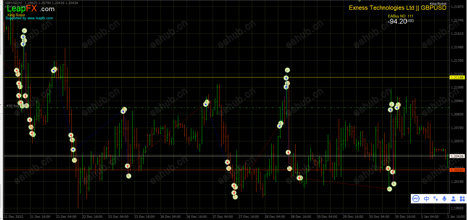This screenshot has width=467, height=220.
Task: Toggle the iFLY punctuation mode icon
Action: (x=435, y=199)
